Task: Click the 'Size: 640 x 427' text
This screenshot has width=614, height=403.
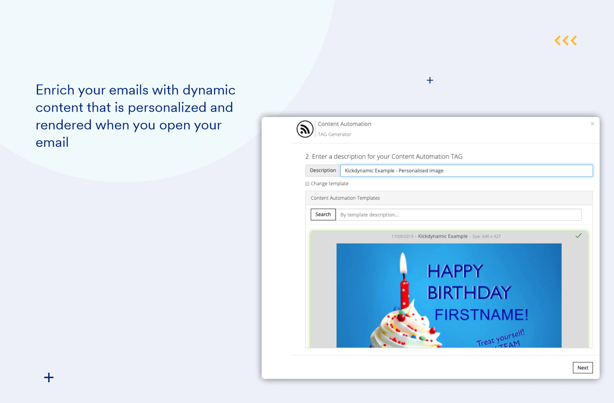Action: (486, 237)
